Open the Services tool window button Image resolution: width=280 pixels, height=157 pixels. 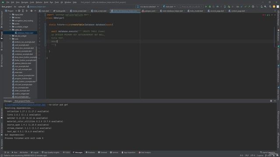(x=114, y=152)
